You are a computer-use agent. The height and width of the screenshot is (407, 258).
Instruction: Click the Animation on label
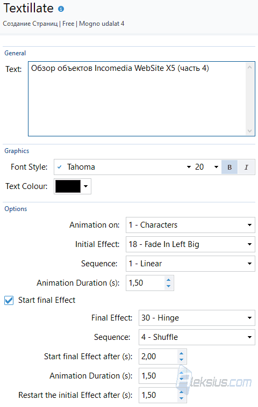coord(94,225)
